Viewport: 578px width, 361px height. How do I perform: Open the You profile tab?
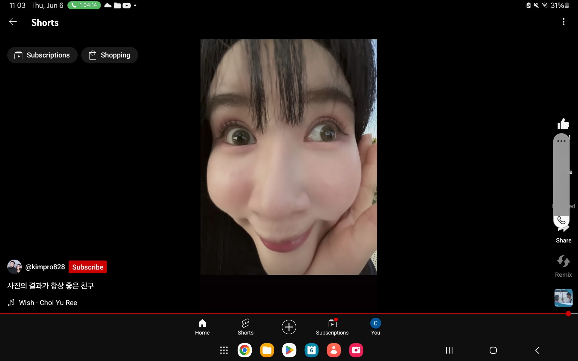click(x=375, y=327)
